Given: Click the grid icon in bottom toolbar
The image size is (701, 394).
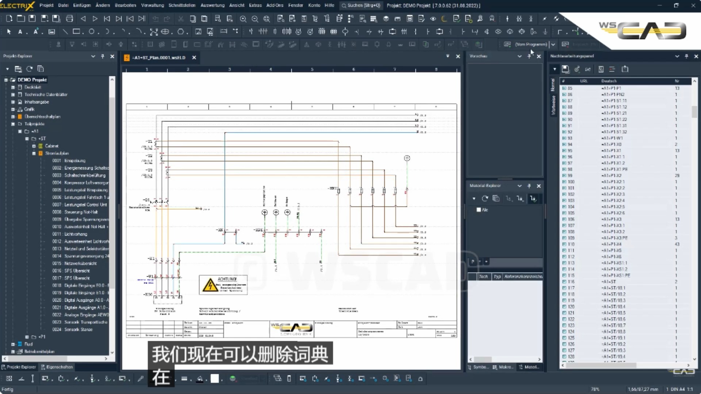Looking at the screenshot, I should pos(9,379).
